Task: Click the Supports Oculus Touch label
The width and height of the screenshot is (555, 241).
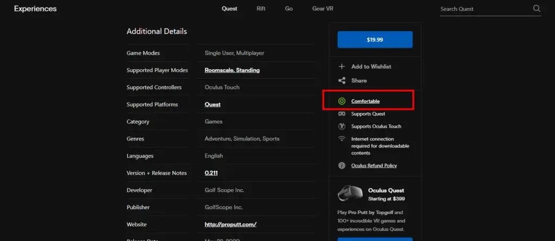Action: pyautogui.click(x=376, y=126)
